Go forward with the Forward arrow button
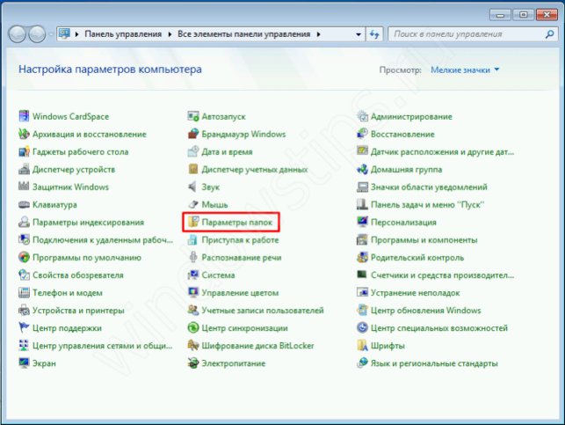This screenshot has width=565, height=425. 37,34
